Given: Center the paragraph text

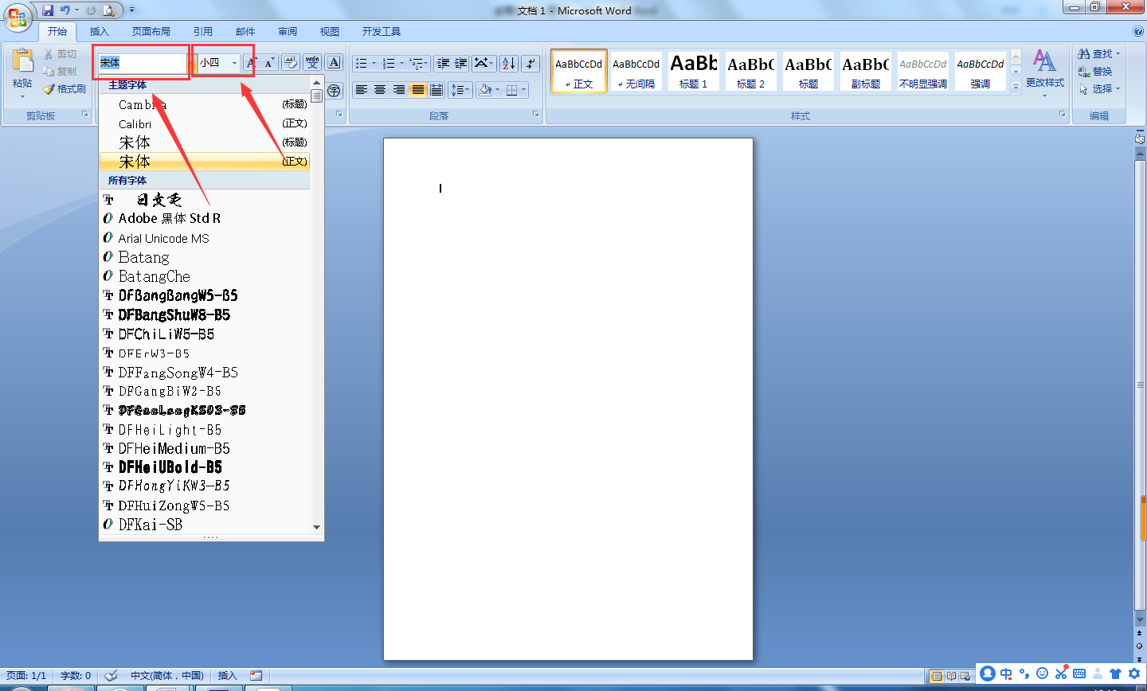Looking at the screenshot, I should click(x=380, y=90).
